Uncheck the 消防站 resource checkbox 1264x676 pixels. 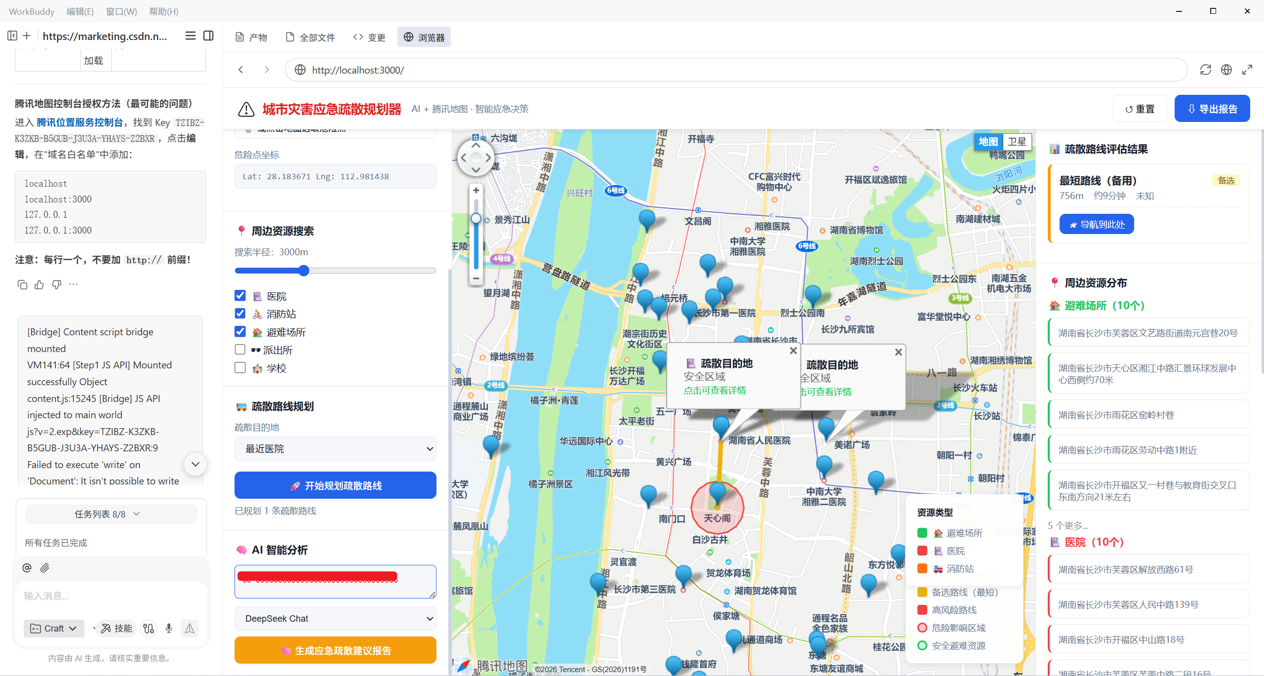(x=240, y=314)
